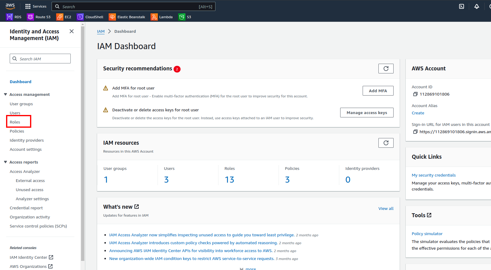Refresh the IAM resources panel
The image size is (491, 270).
click(386, 143)
